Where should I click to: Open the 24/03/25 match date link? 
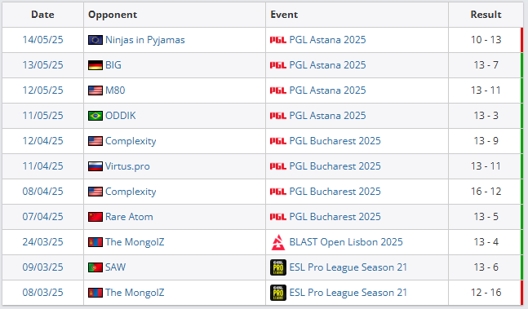click(x=42, y=242)
